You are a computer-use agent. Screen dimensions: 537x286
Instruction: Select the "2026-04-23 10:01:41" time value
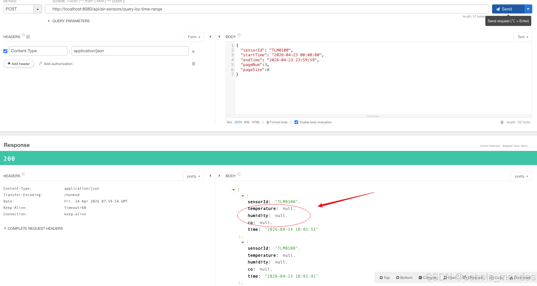click(x=291, y=276)
